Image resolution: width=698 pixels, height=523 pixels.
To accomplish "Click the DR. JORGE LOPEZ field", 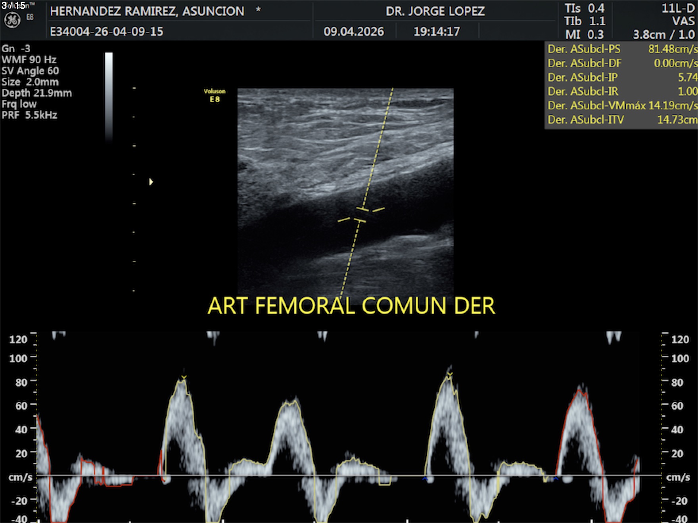I will pos(435,11).
